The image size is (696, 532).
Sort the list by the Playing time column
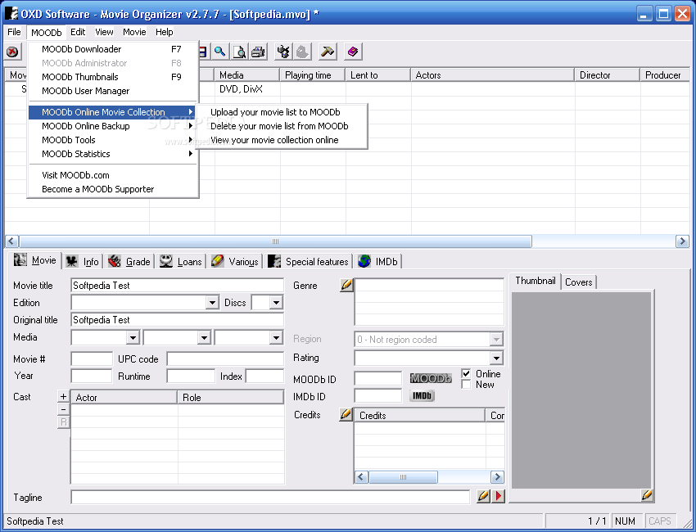pos(313,75)
